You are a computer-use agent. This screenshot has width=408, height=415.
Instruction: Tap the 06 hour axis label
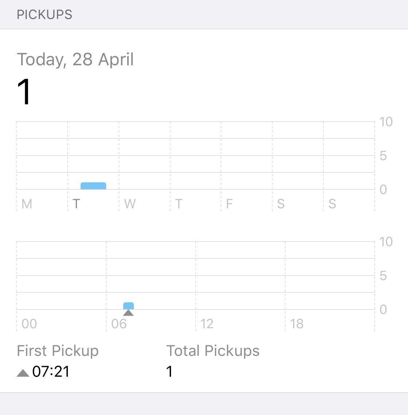click(x=119, y=324)
